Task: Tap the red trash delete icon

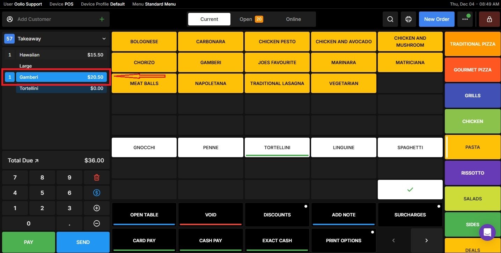Action: click(96, 177)
